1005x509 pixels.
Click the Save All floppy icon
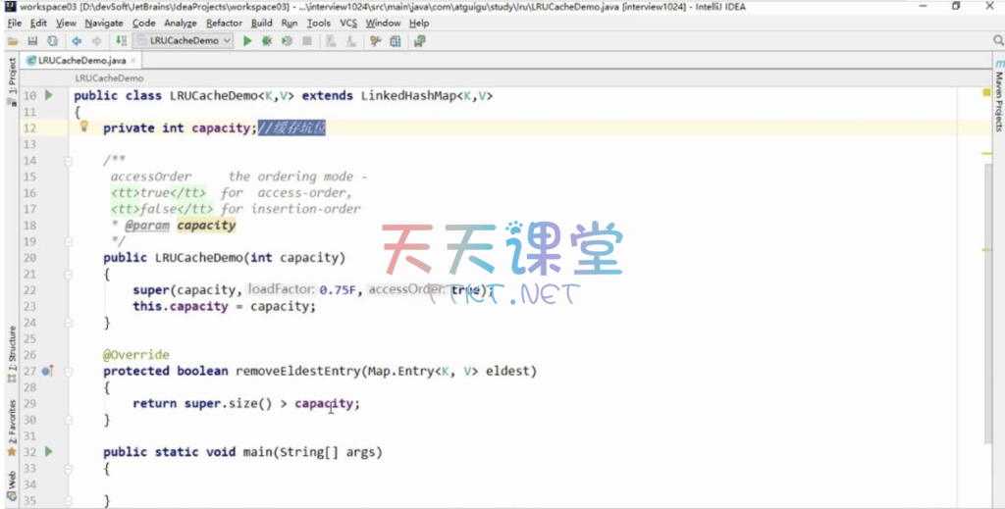32,41
